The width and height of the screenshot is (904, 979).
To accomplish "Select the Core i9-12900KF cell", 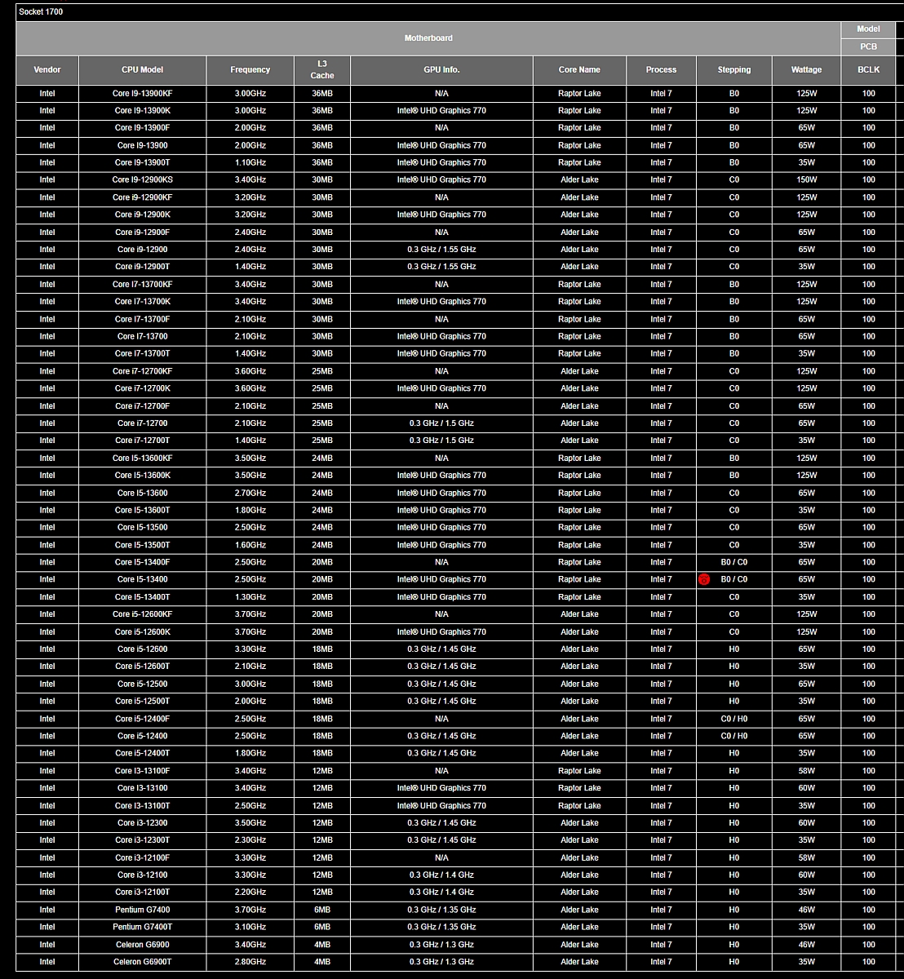I will pos(143,197).
